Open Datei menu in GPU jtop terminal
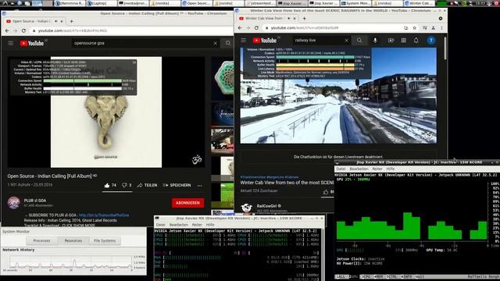 pyautogui.click(x=341, y=169)
